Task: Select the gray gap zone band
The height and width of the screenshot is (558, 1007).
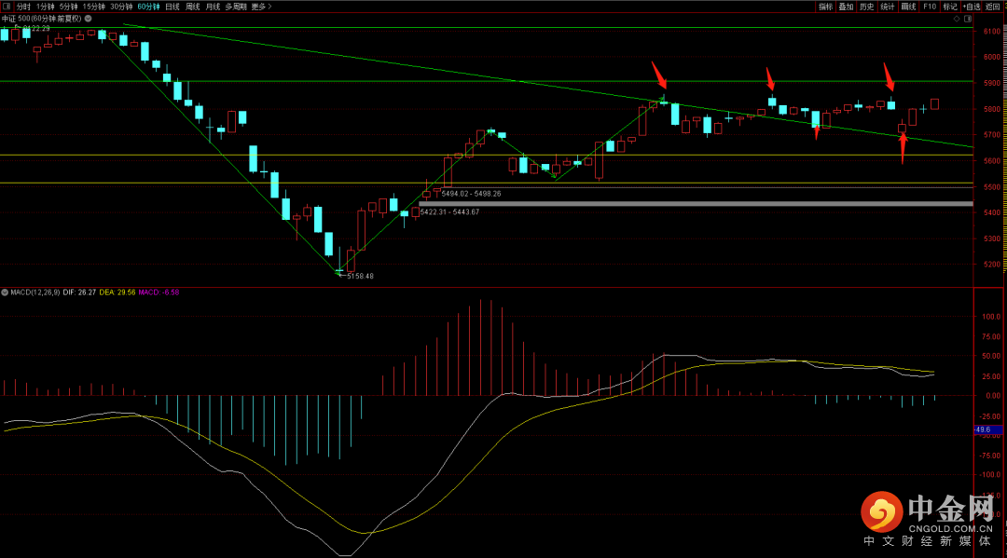Action: (x=696, y=204)
